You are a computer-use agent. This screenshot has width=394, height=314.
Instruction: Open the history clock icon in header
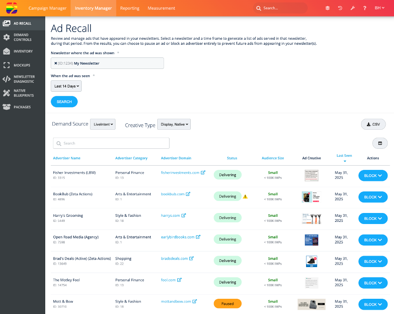(x=340, y=8)
